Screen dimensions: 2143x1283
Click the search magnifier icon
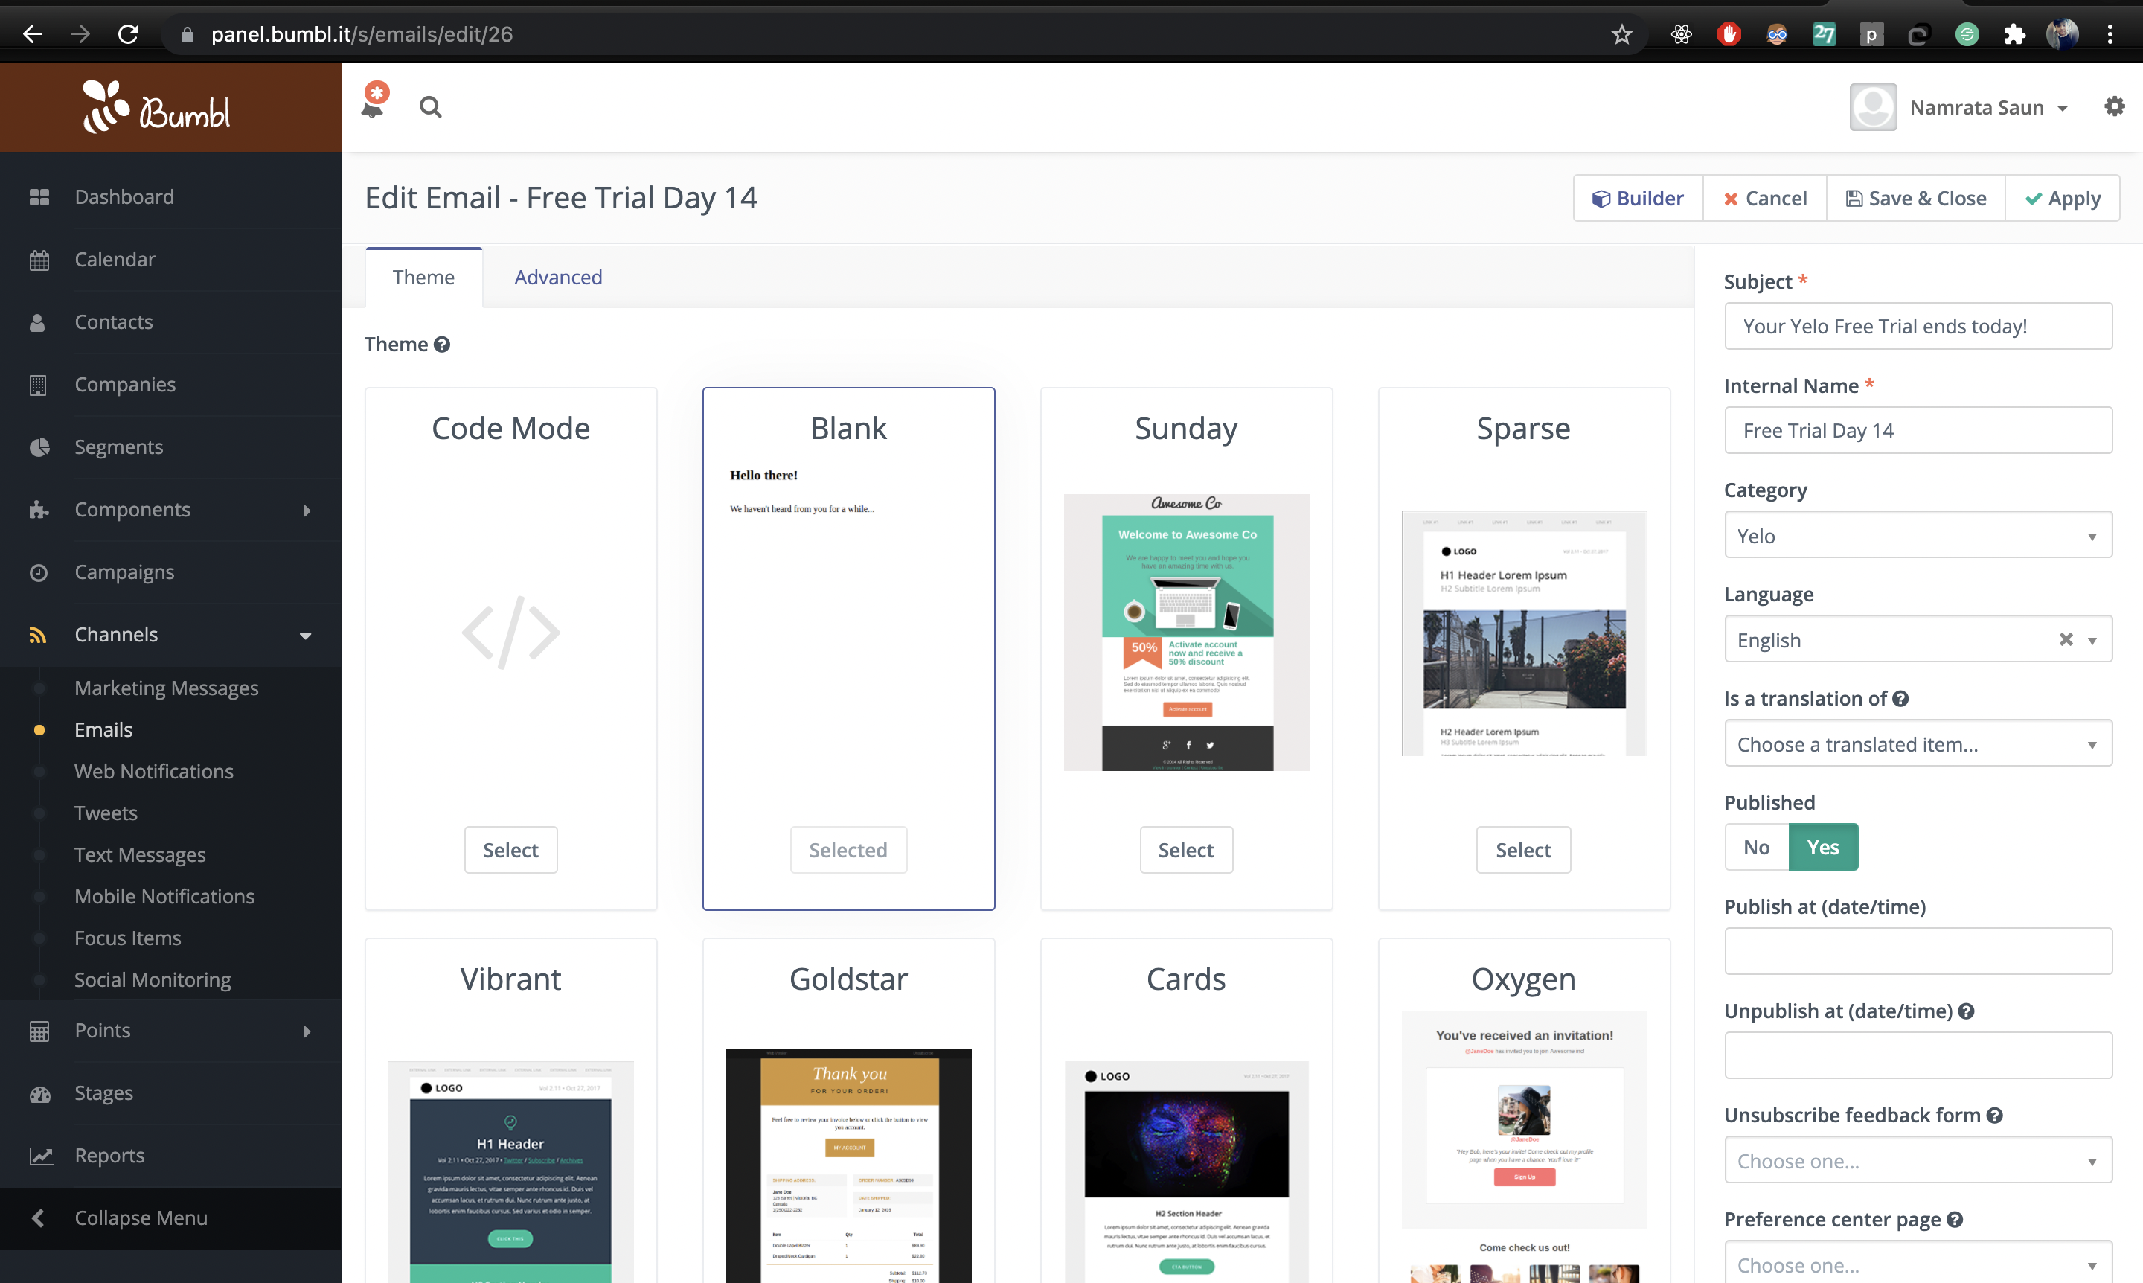pos(431,107)
